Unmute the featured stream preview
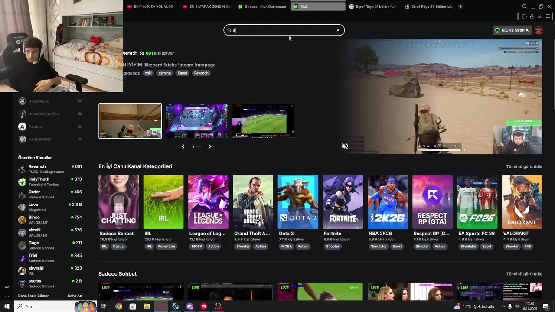The width and height of the screenshot is (555, 312). pos(345,146)
